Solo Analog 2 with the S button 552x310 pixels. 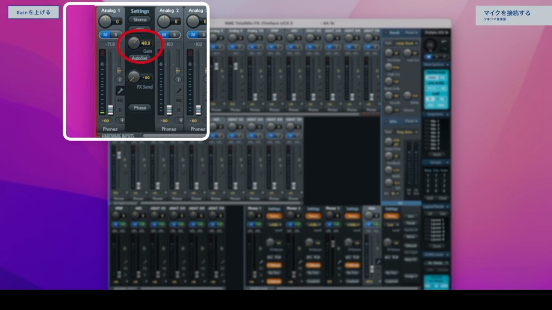[174, 34]
